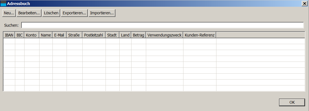Sort by the IBAN column header
Image resolution: width=309 pixels, height=111 pixels.
pos(9,35)
